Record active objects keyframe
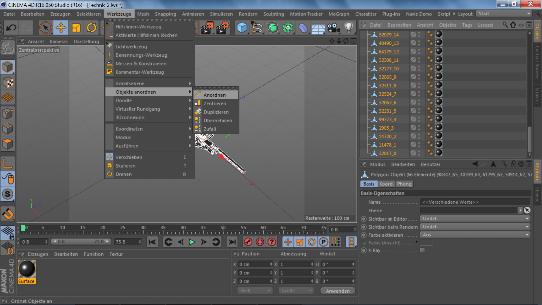Image resolution: width=542 pixels, height=305 pixels. point(248,242)
